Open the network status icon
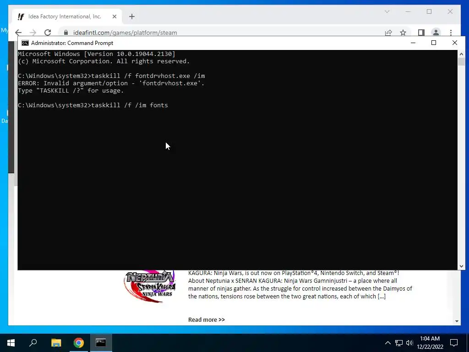469x352 pixels. 399,343
